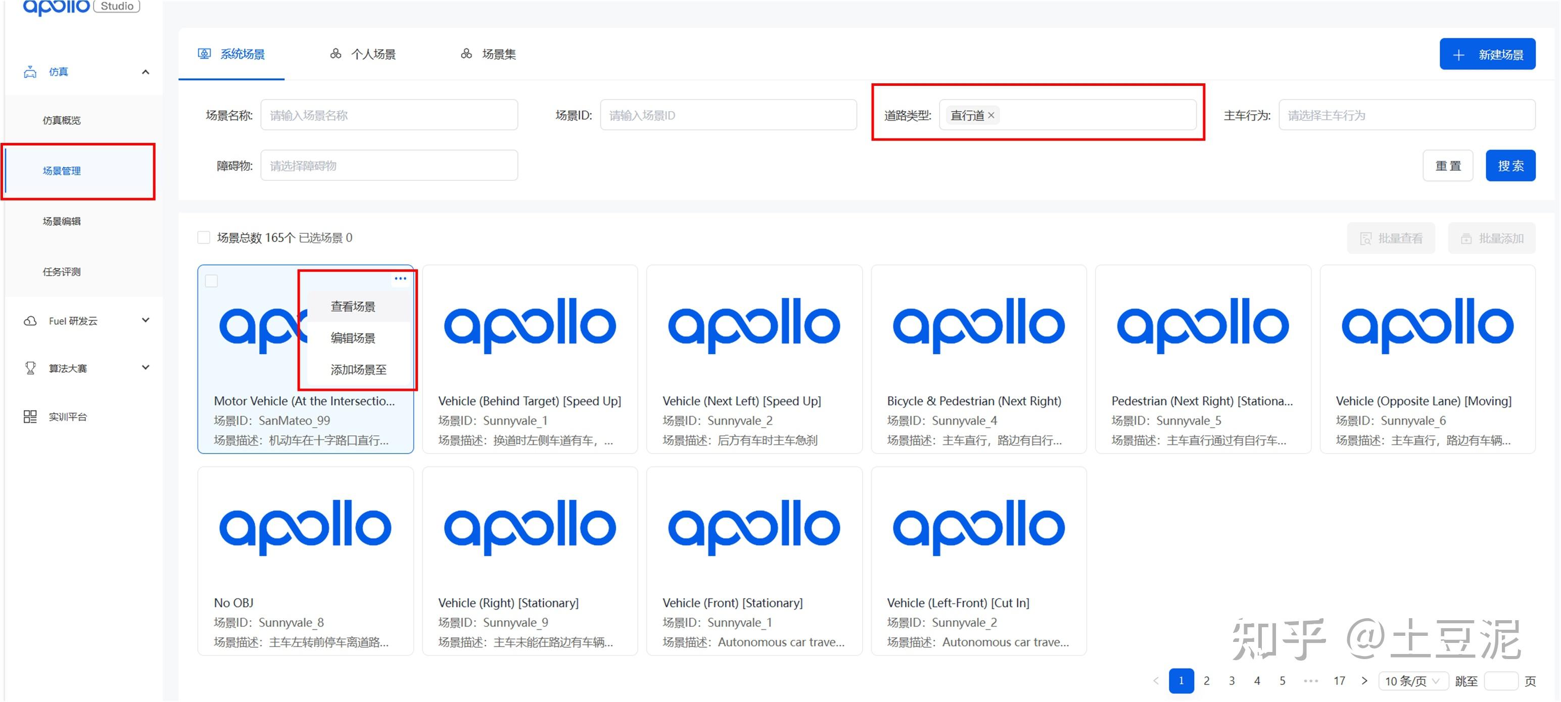
Task: Open the Vehicle (Opposite Lane) [Moving] card
Action: (x=1428, y=359)
